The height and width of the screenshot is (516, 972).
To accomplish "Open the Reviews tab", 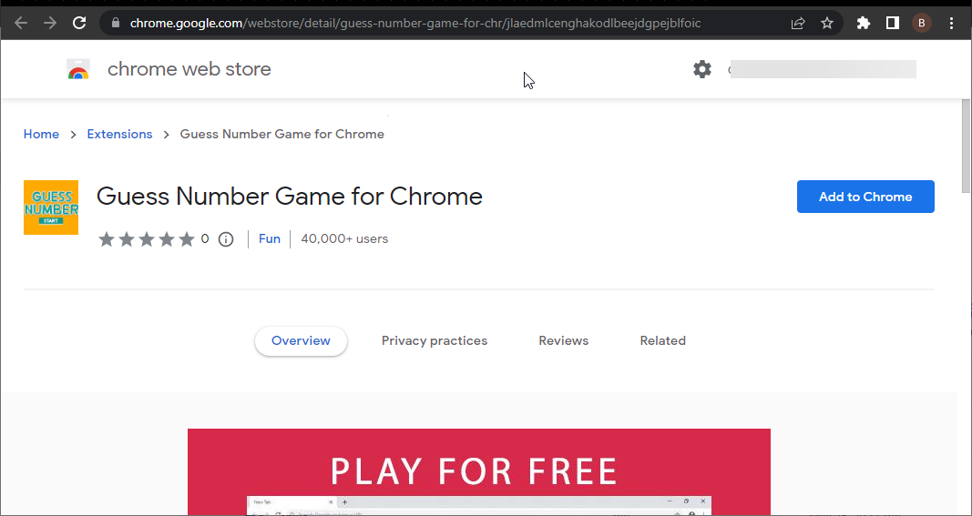I will pyautogui.click(x=563, y=340).
